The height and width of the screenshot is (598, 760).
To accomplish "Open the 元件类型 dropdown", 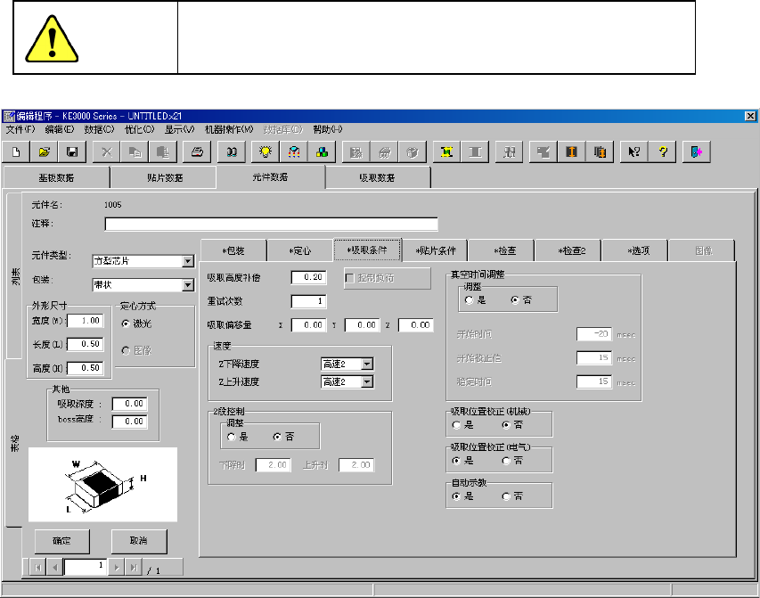I will pyautogui.click(x=188, y=261).
